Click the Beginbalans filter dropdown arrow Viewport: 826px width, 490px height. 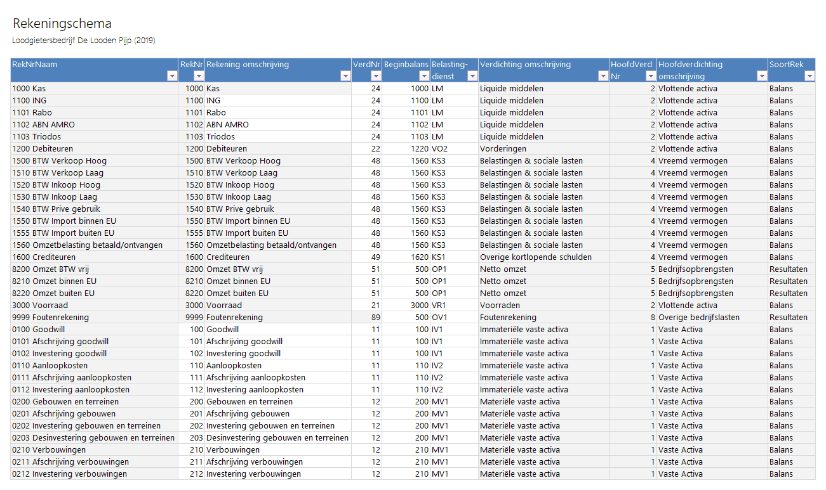pyautogui.click(x=423, y=76)
